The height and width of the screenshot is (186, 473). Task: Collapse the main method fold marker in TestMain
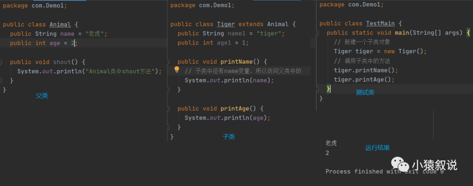(x=318, y=33)
